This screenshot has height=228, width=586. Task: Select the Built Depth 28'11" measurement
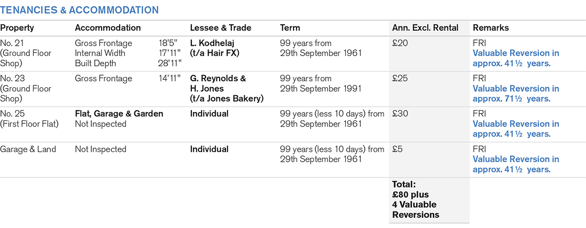click(128, 63)
